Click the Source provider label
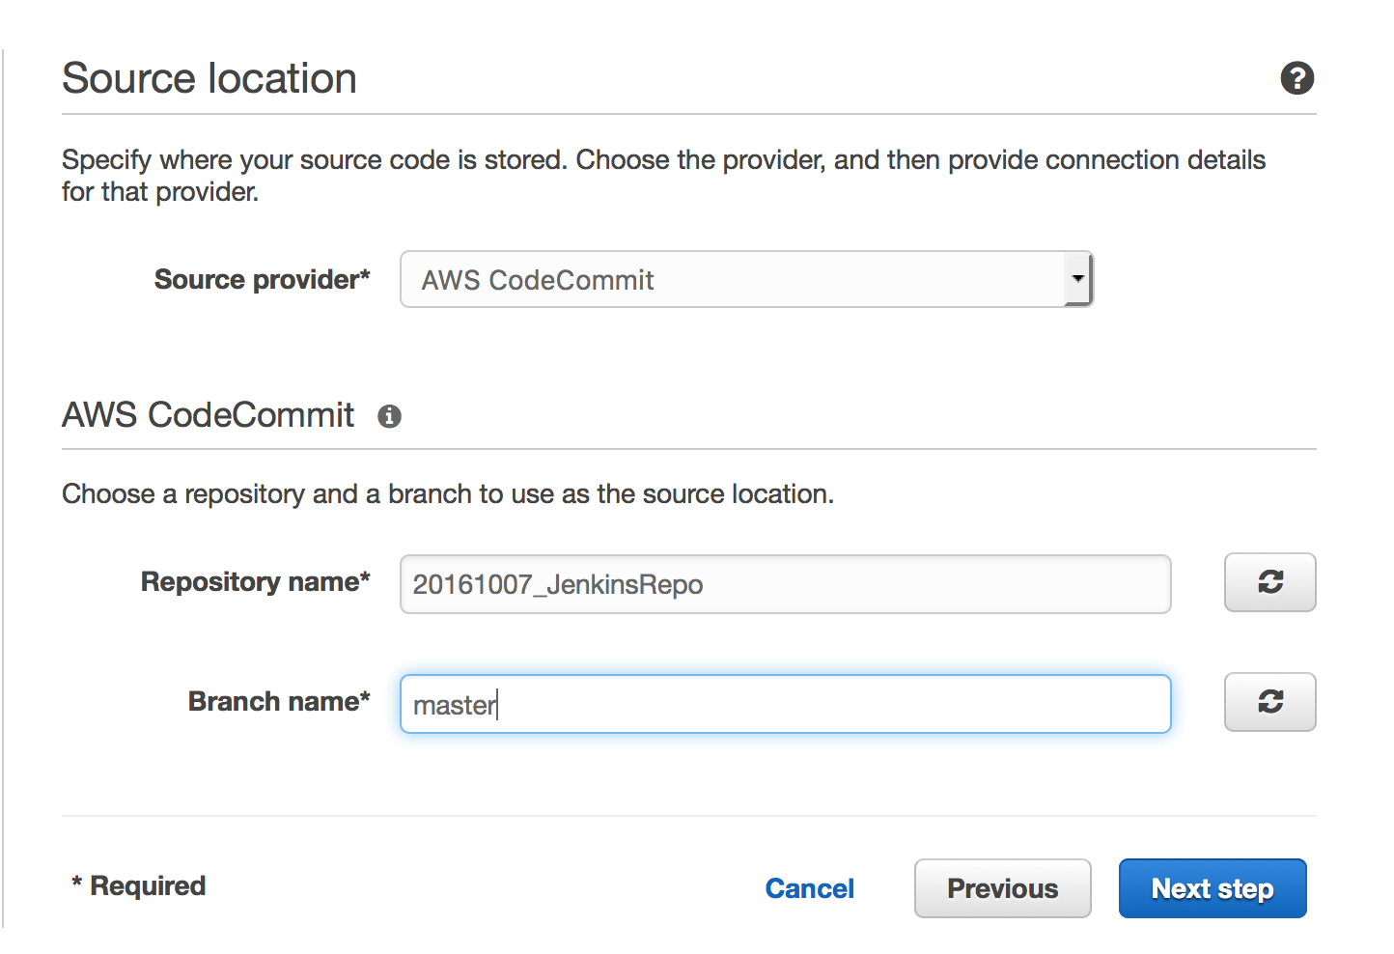The height and width of the screenshot is (954, 1394). click(262, 279)
